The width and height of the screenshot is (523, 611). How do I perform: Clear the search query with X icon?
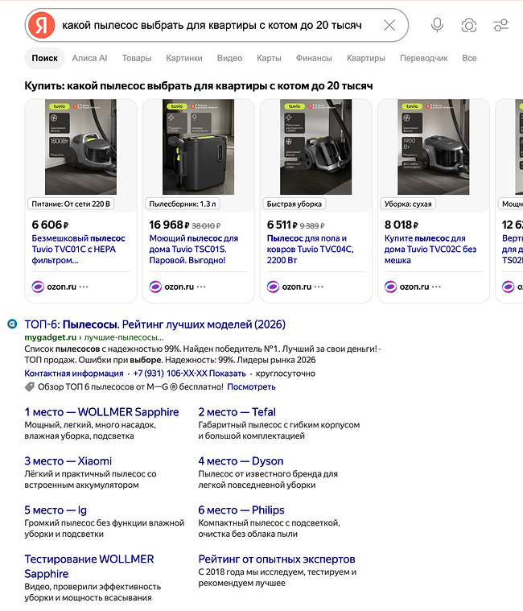tap(389, 25)
